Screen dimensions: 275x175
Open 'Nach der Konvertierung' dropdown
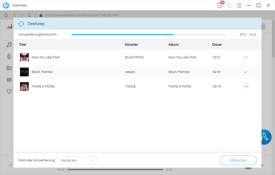(x=77, y=160)
